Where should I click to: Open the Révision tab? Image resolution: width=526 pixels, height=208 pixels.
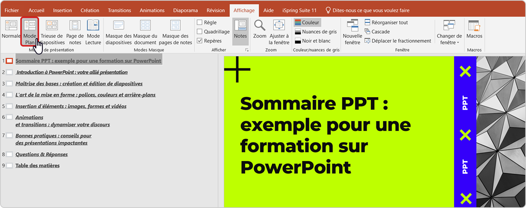[216, 11]
